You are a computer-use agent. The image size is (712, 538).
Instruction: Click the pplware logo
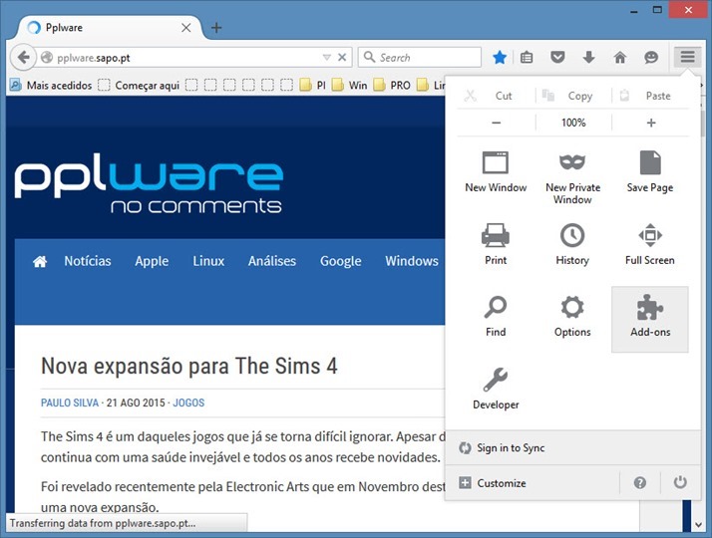tap(149, 182)
